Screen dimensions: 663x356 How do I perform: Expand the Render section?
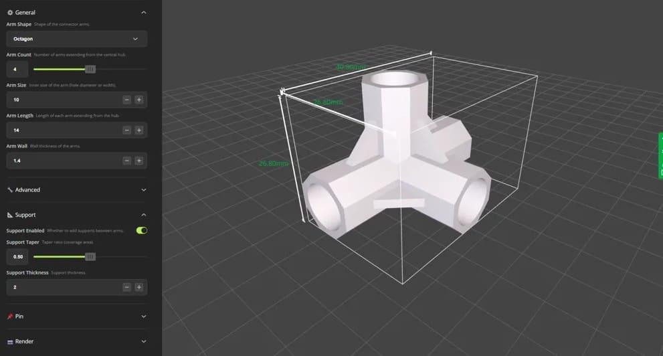coord(144,341)
